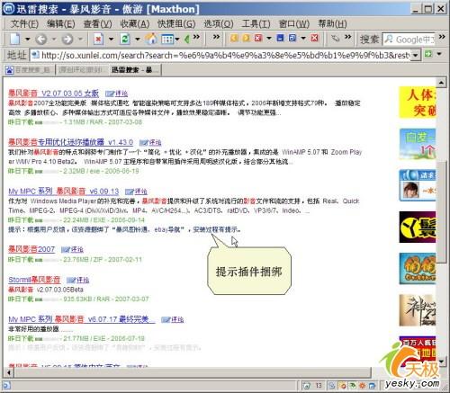Image resolution: width=450 pixels, height=393 pixels.
Task: Open the 文件(F) menu
Action: pos(24,23)
